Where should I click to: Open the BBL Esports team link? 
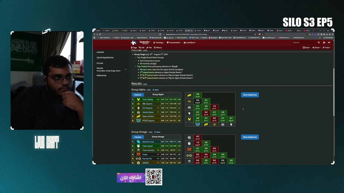tap(147, 104)
